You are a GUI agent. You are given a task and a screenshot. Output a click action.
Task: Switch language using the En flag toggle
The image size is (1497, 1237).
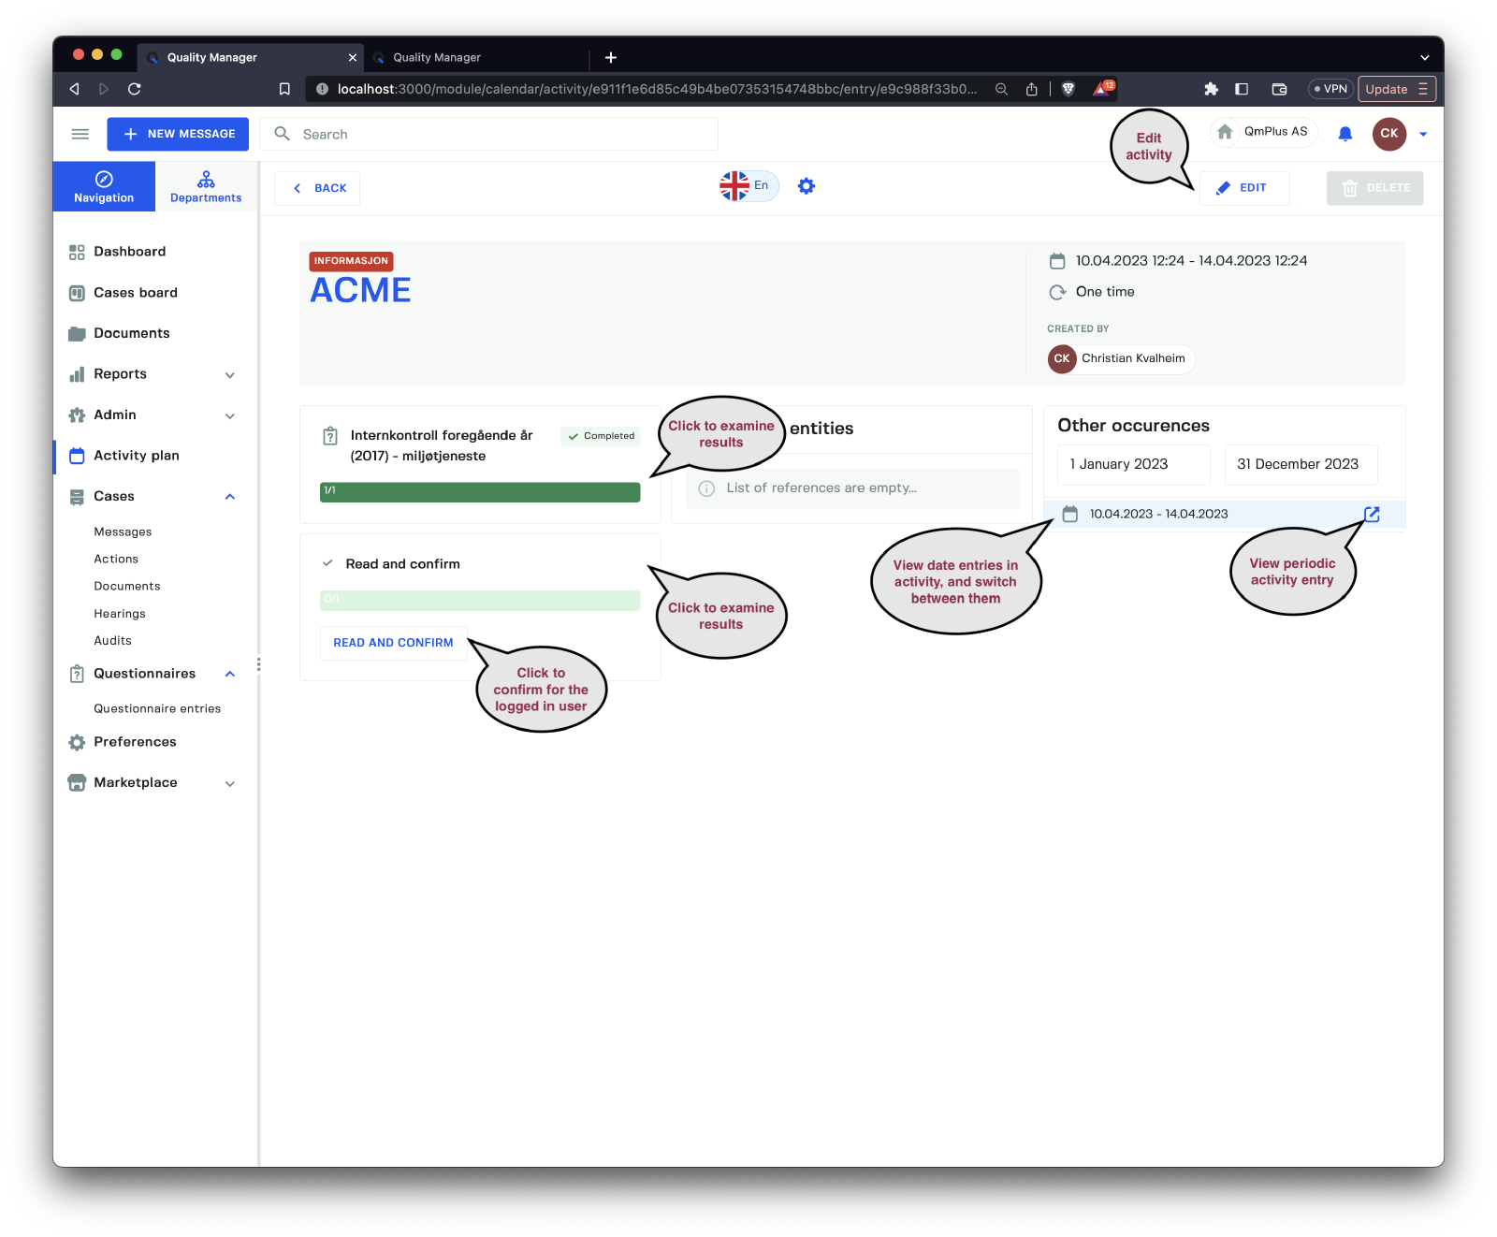click(x=748, y=185)
